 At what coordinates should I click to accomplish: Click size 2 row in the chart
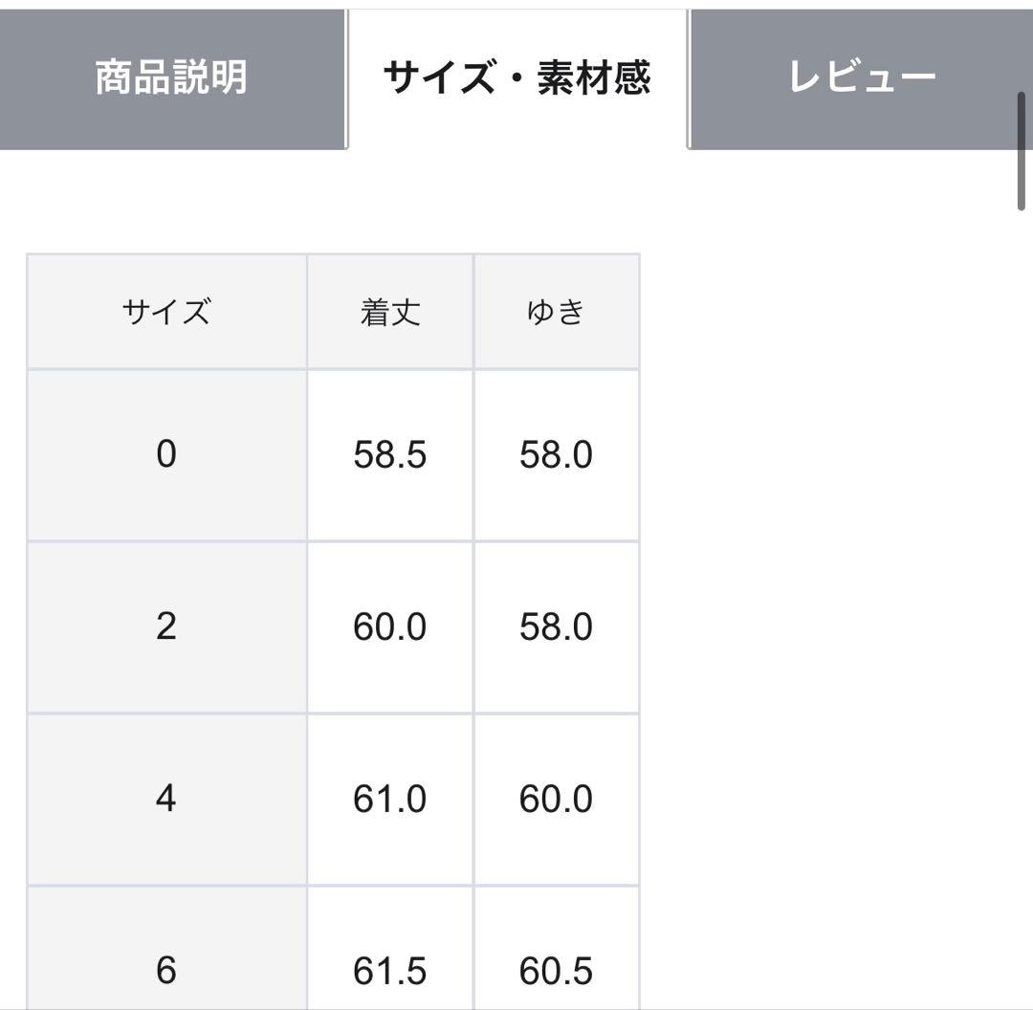click(166, 628)
